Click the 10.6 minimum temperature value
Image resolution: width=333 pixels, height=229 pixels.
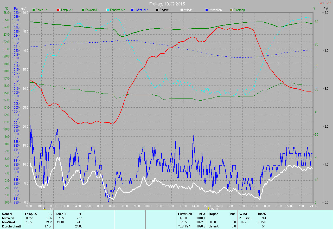click(49, 218)
